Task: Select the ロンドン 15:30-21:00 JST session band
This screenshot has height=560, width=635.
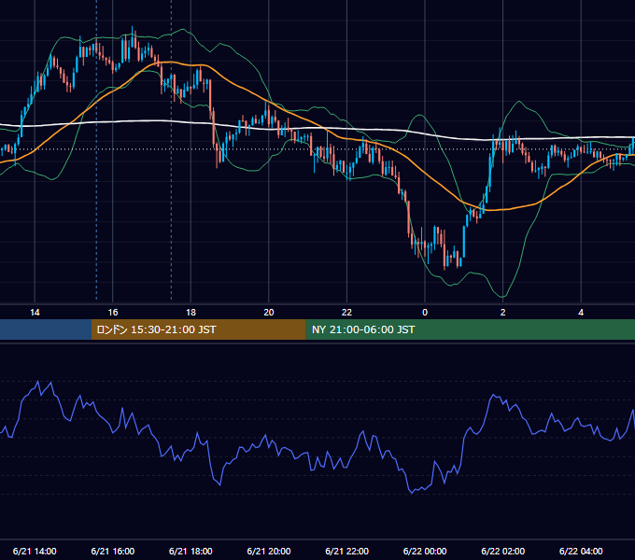Action: (x=198, y=329)
